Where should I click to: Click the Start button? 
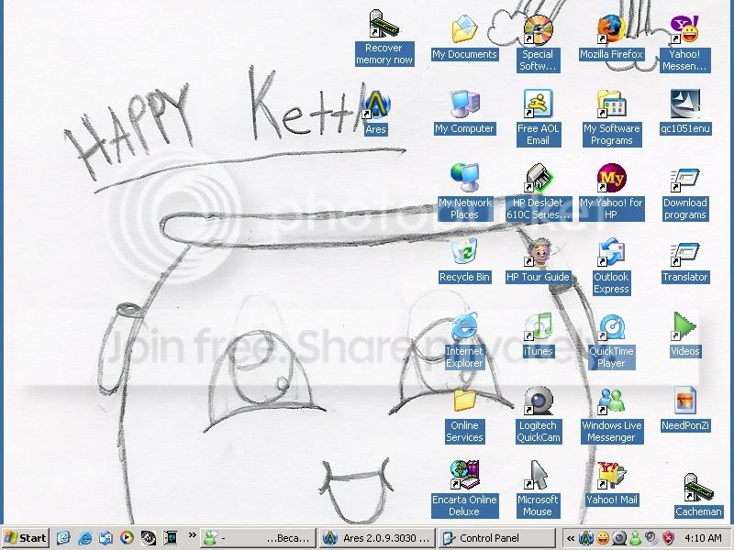26,538
